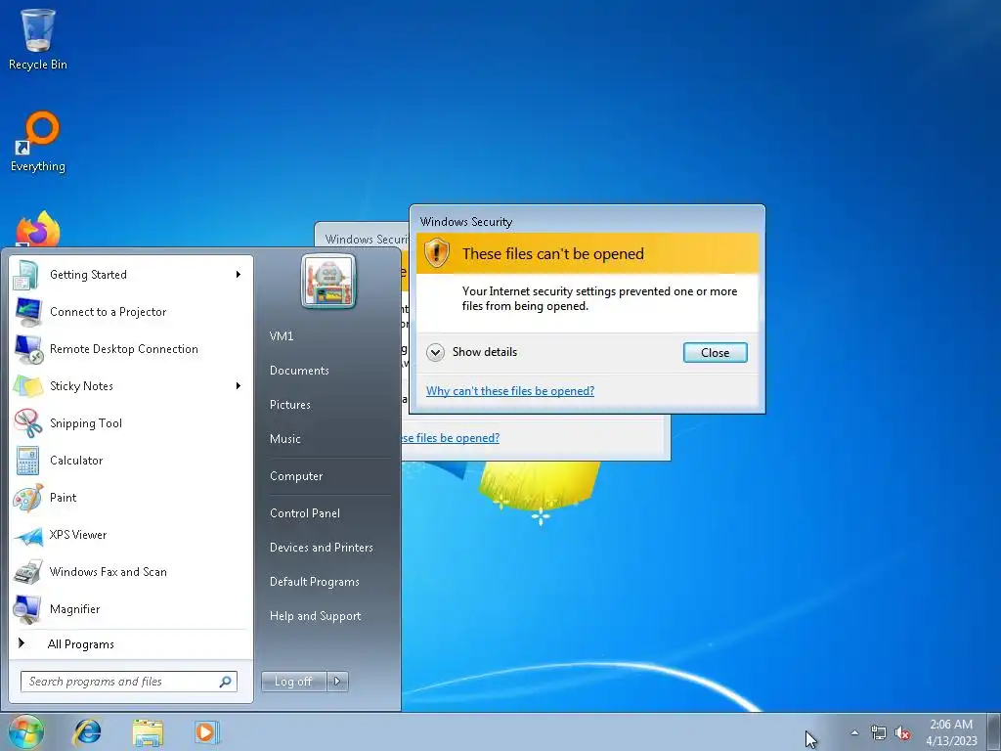
Task: Expand the Getting Started submenu arrow
Action: click(239, 275)
